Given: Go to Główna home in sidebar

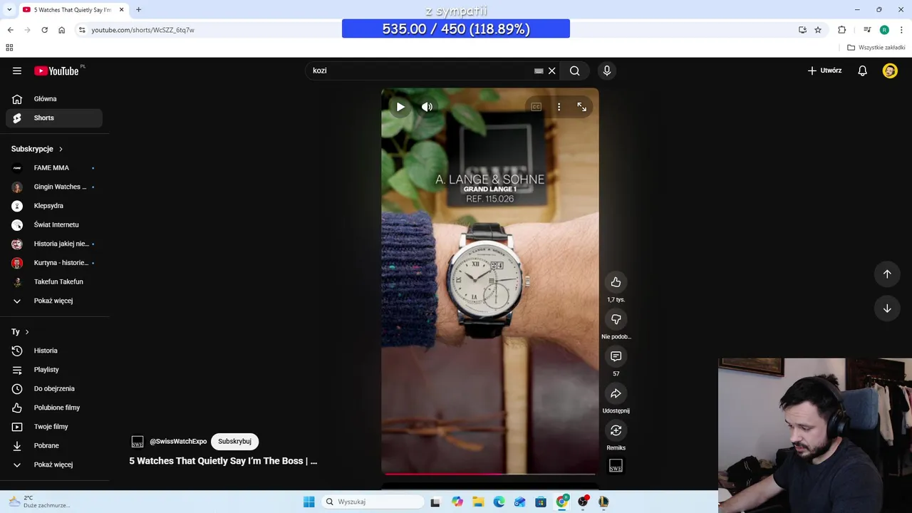Looking at the screenshot, I should [x=54, y=99].
